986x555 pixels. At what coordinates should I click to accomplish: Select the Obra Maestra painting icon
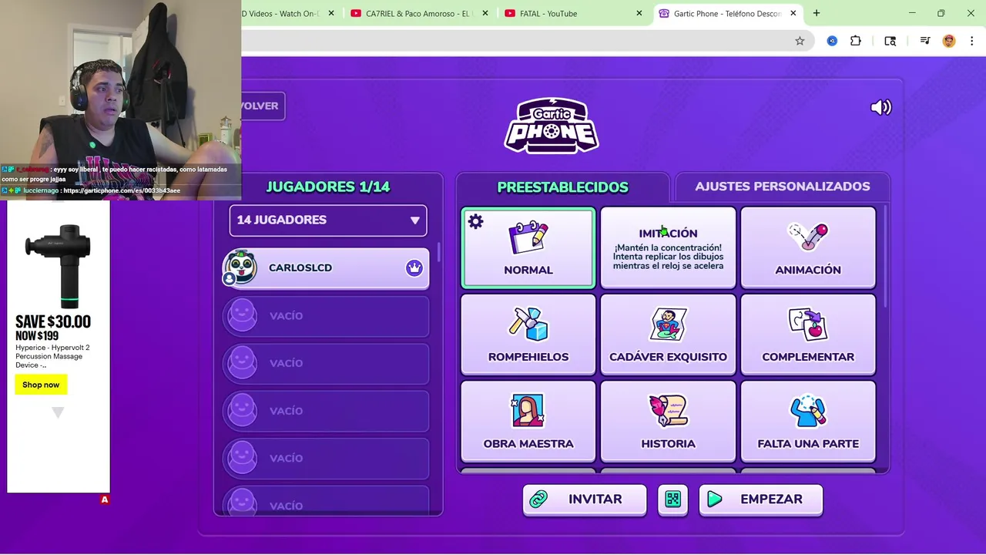[528, 411]
